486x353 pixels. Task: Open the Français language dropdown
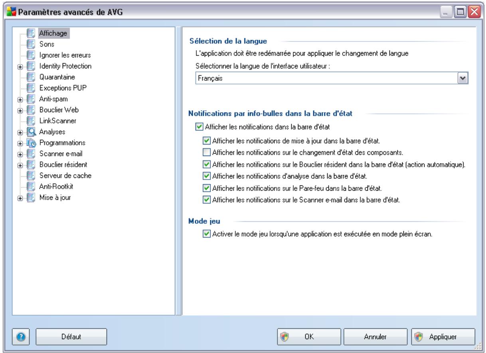[x=463, y=78]
